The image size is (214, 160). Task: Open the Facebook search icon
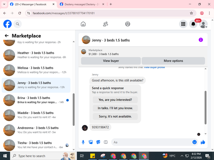click(x=18, y=24)
